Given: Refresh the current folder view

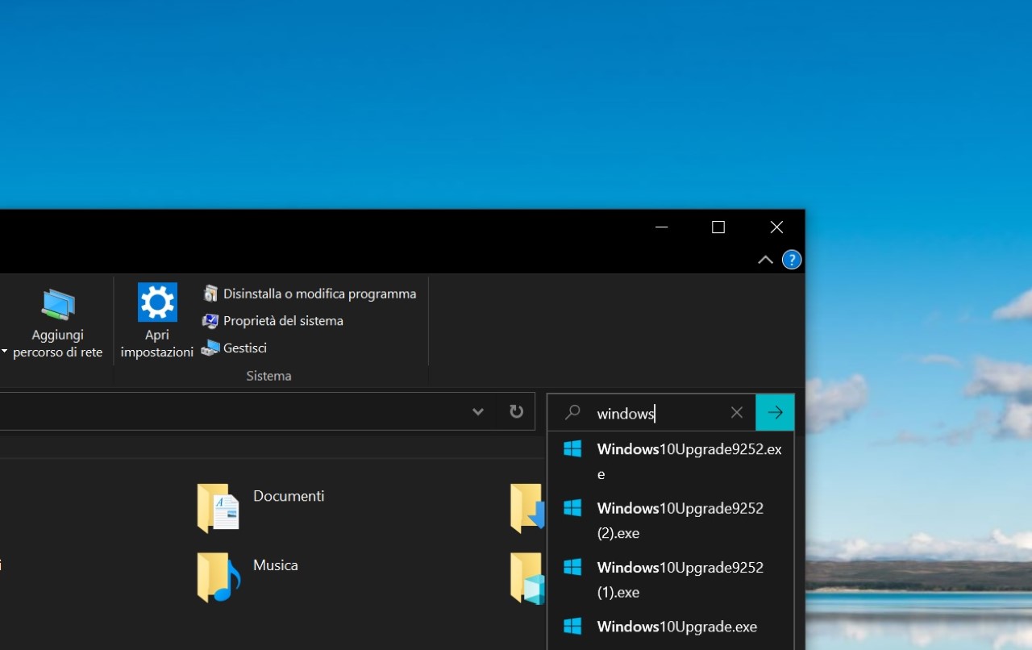Looking at the screenshot, I should tap(516, 412).
